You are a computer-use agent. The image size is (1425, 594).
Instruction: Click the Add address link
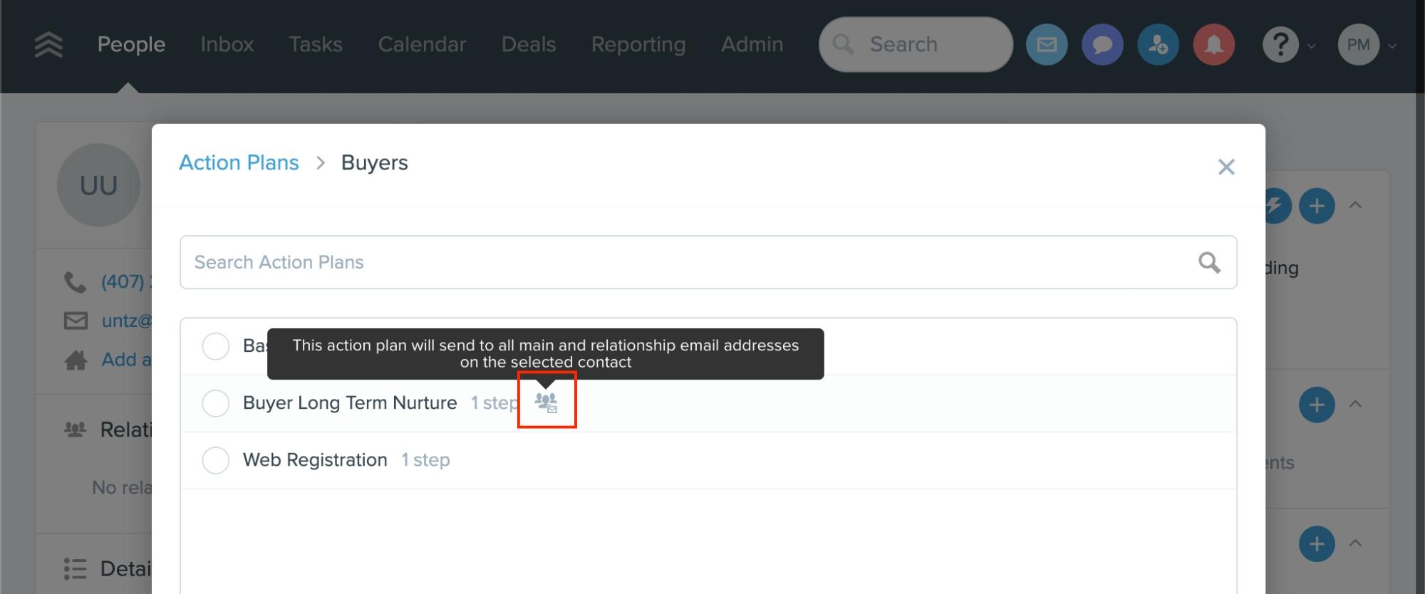126,360
